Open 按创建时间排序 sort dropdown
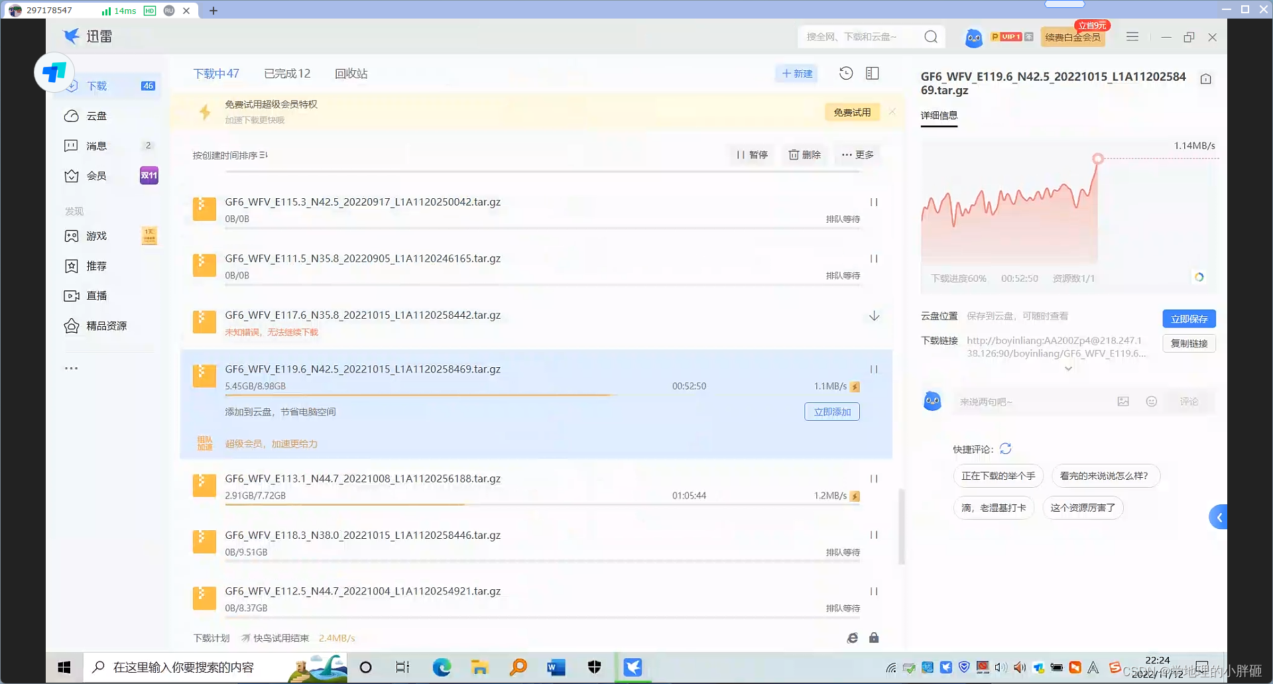The height and width of the screenshot is (684, 1273). 230,155
